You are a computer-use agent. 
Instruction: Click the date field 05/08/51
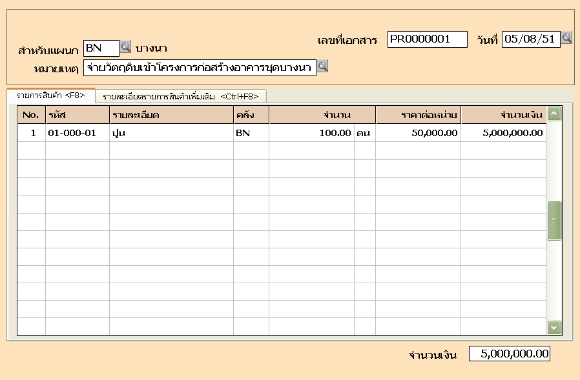[x=530, y=39]
